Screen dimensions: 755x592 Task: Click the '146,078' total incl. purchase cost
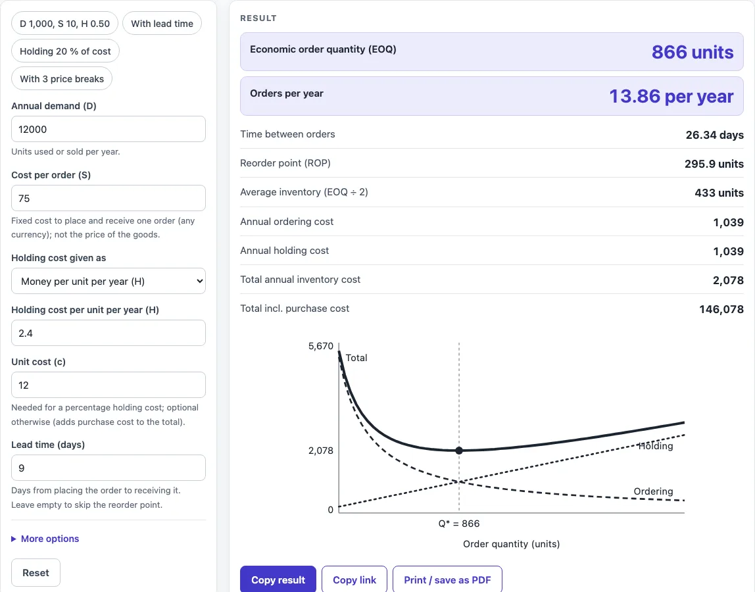721,309
